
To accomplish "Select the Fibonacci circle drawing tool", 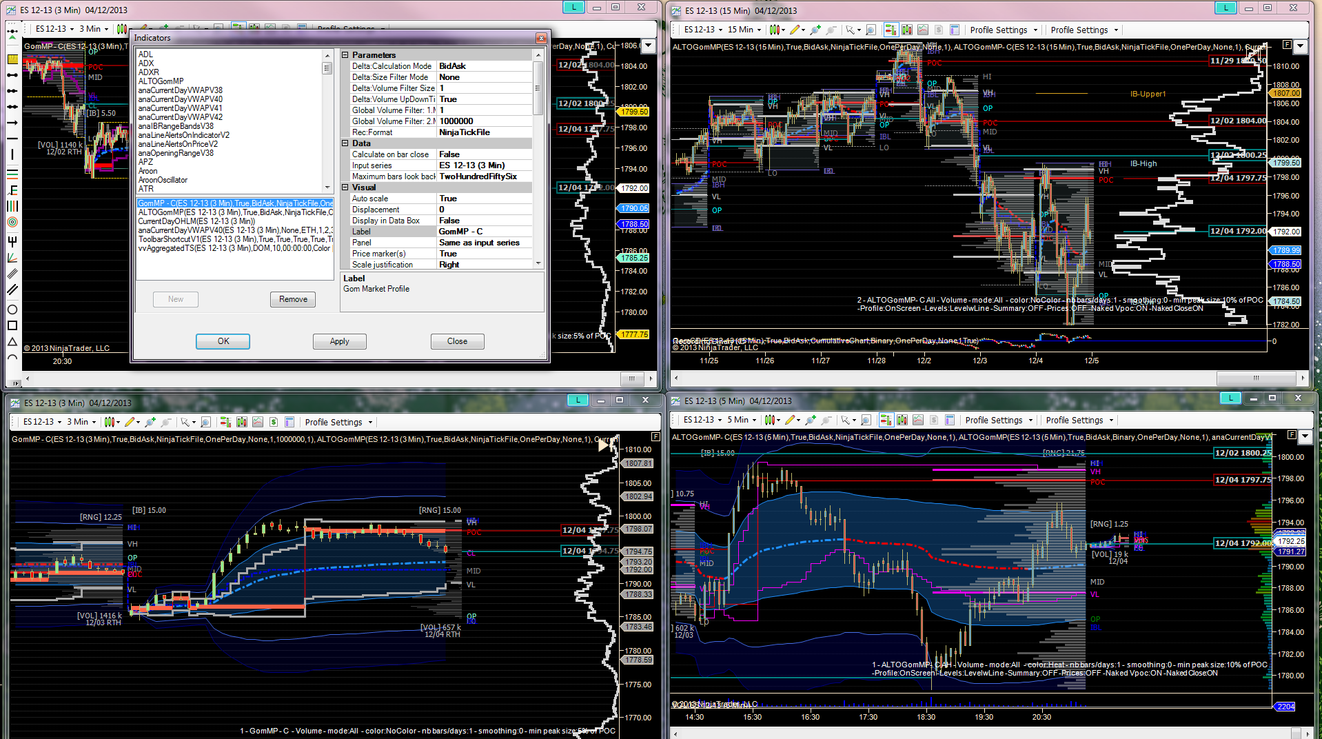I will 12,222.
